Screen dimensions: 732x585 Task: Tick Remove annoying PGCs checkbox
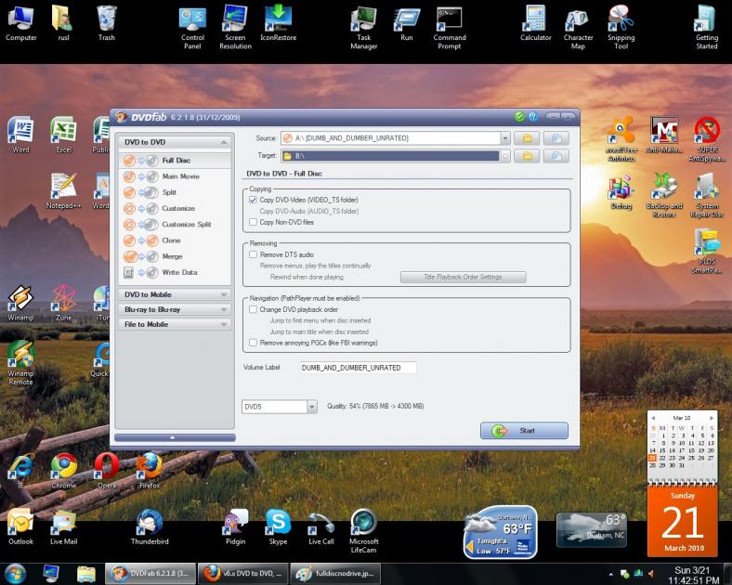pos(253,343)
